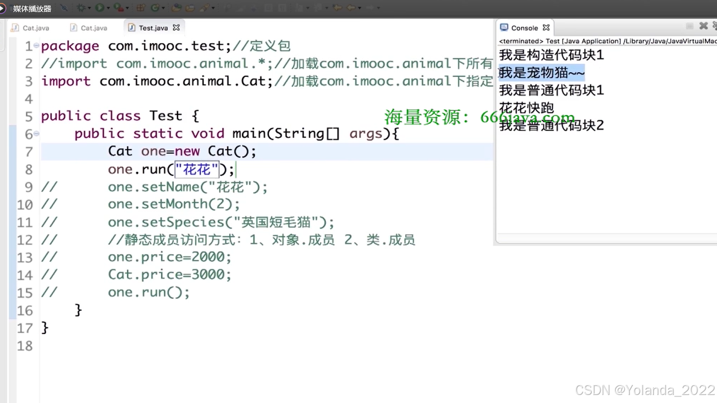The width and height of the screenshot is (717, 403).
Task: Close the Test.java tab
Action: 176,28
